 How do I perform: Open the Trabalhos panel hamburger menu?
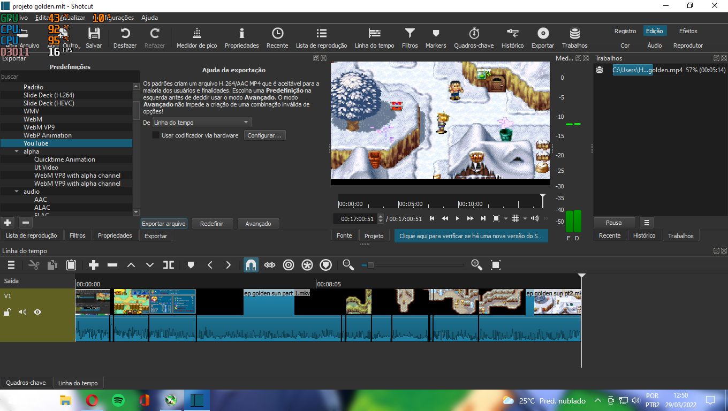(x=647, y=223)
